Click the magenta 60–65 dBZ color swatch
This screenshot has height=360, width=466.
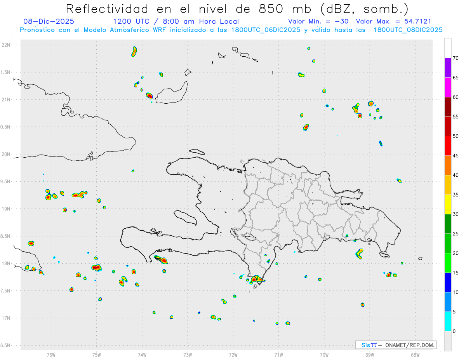[448, 87]
